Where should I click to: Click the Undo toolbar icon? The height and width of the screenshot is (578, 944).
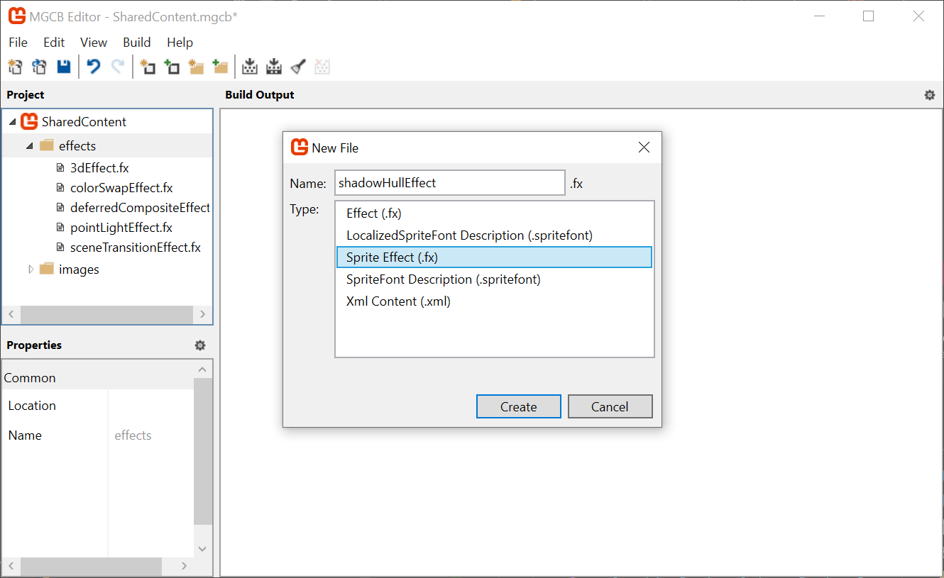(92, 66)
